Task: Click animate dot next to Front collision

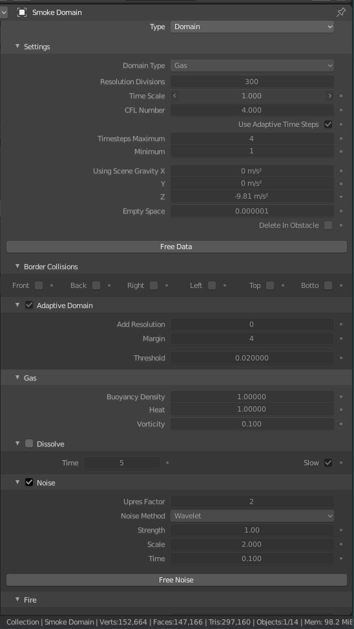Action: (x=51, y=285)
